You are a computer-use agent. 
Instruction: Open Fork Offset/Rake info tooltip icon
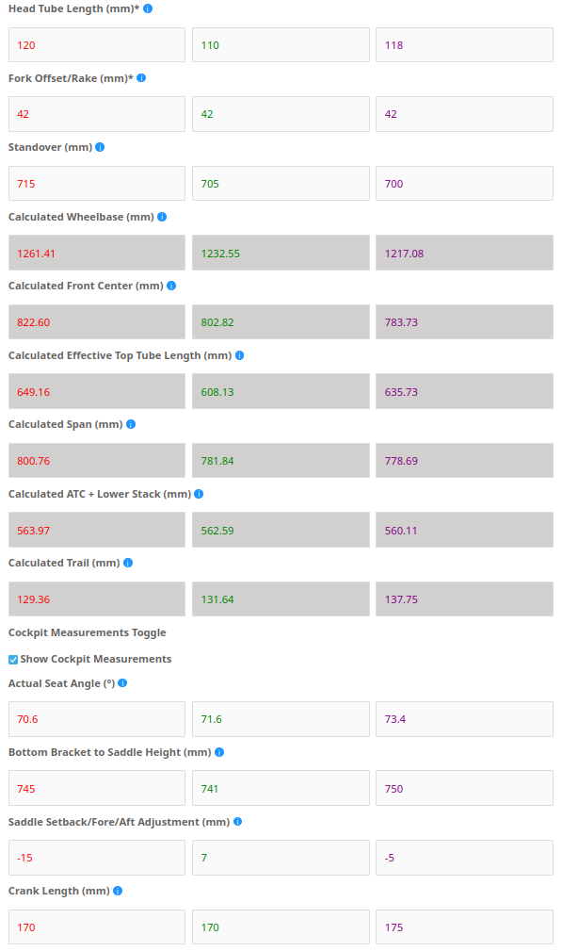(x=141, y=78)
